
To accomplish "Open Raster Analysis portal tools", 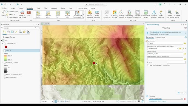I will tap(97, 14).
